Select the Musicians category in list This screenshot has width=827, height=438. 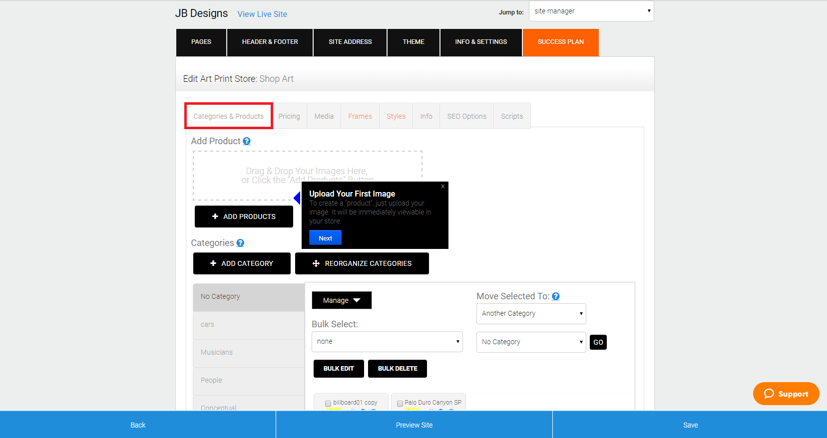249,352
